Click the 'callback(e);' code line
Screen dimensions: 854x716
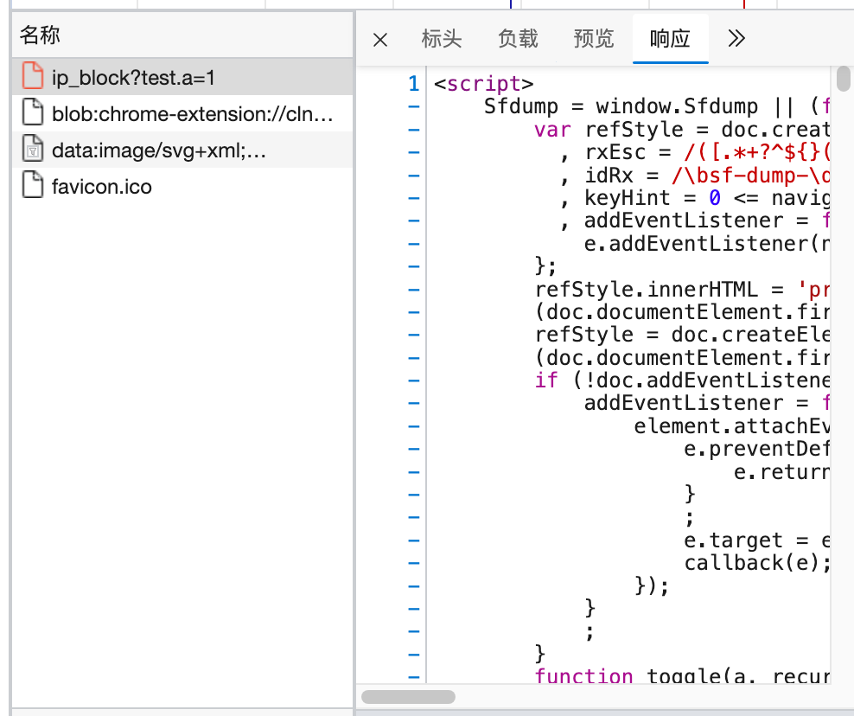coord(757,563)
